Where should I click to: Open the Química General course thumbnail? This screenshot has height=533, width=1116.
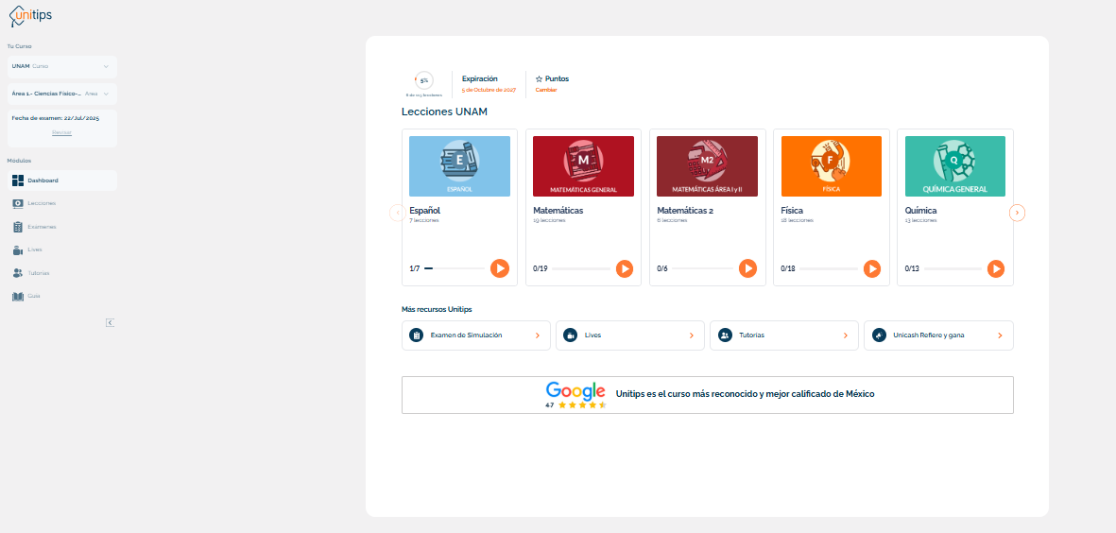[x=955, y=165]
